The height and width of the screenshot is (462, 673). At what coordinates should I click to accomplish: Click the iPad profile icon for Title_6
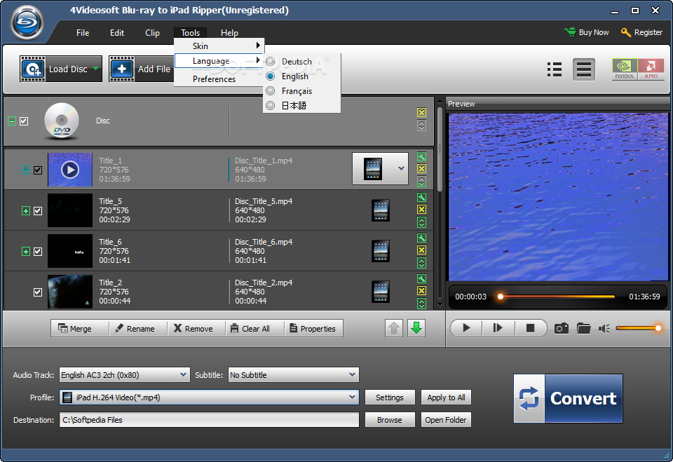(381, 251)
